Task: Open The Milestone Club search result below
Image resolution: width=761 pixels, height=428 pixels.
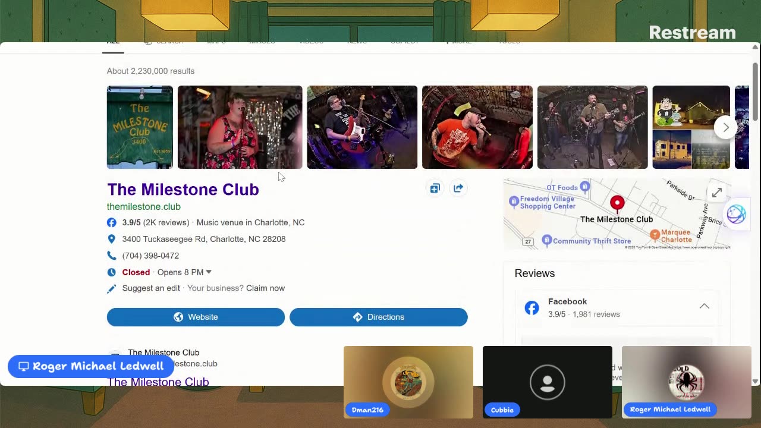Action: coord(158,381)
